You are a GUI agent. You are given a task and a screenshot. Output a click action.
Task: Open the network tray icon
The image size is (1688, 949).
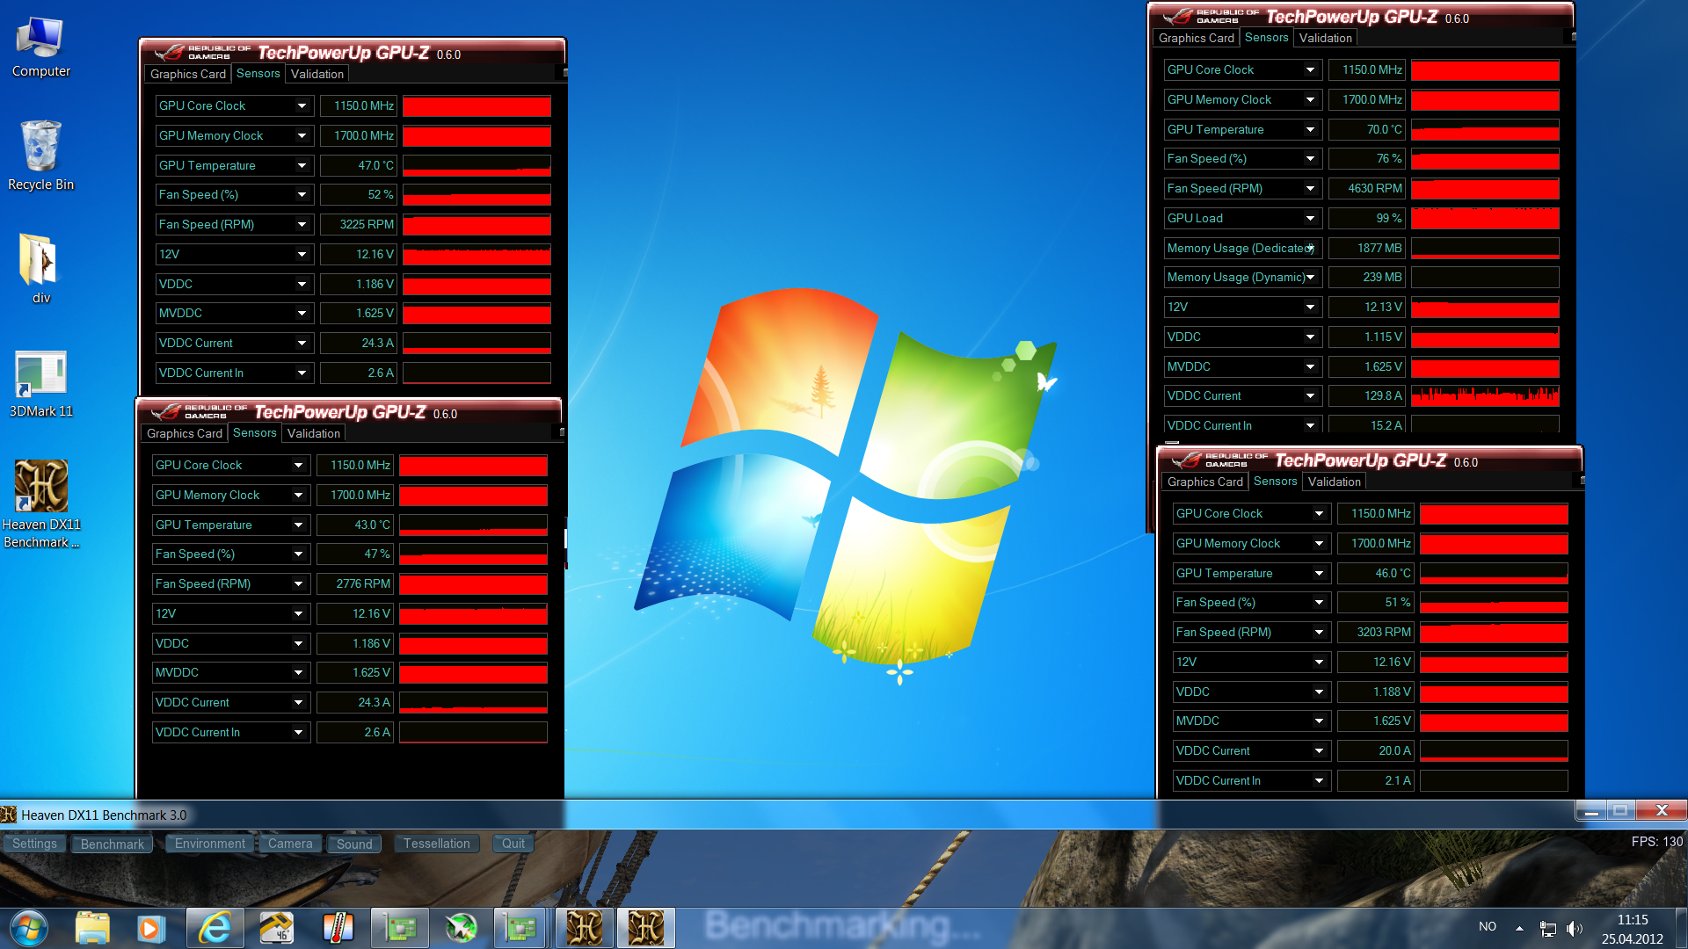1547,928
